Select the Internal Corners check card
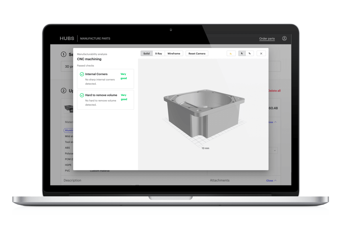 click(105, 79)
